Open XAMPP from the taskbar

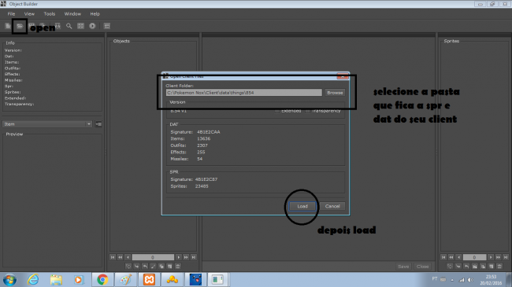(x=149, y=279)
